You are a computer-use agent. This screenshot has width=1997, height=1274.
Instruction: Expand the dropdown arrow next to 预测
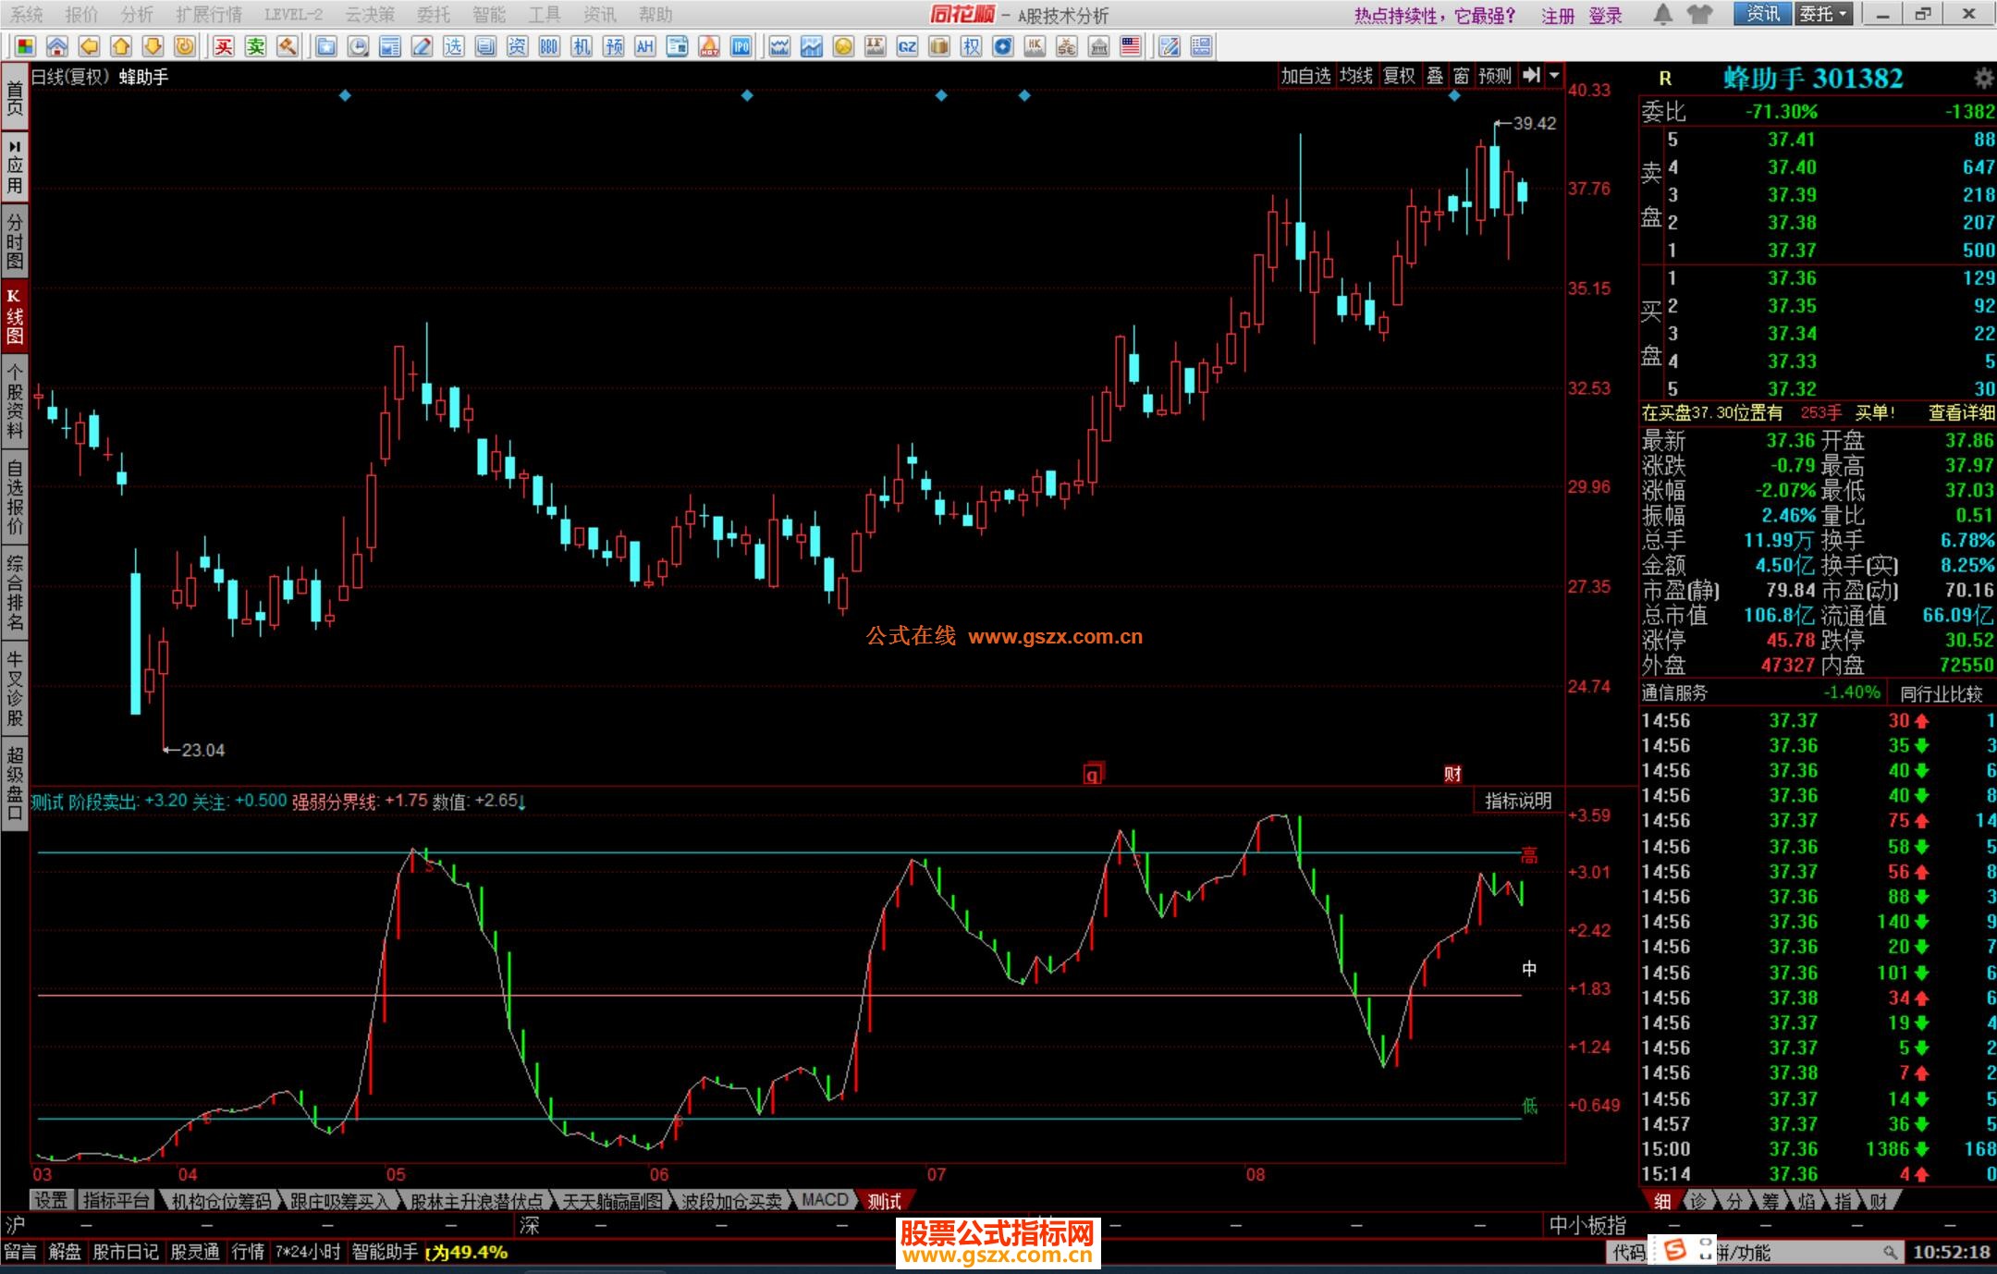pos(1555,76)
